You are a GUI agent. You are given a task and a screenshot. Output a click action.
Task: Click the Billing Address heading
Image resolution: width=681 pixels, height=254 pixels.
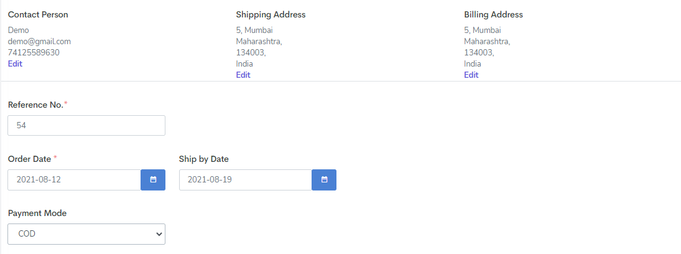tap(493, 14)
